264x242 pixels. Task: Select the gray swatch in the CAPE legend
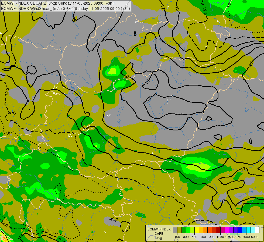[175, 230]
